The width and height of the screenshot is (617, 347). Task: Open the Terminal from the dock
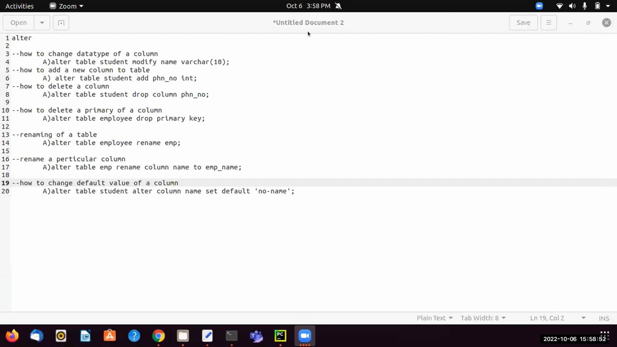click(x=232, y=336)
